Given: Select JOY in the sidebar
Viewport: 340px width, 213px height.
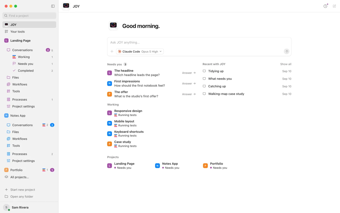Looking at the screenshot, I should coord(29,25).
